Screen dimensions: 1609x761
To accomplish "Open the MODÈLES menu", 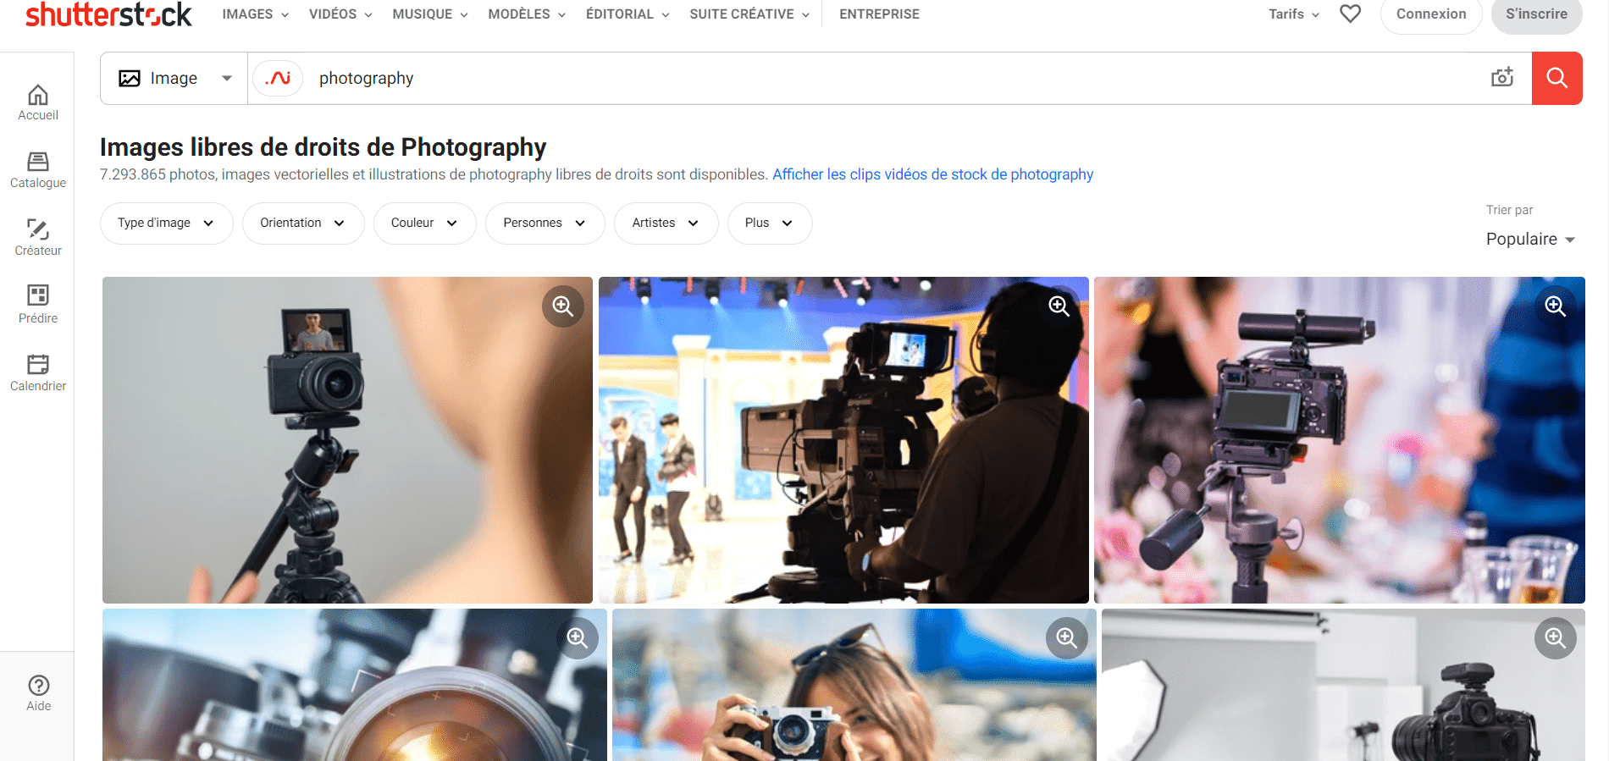I will (527, 14).
